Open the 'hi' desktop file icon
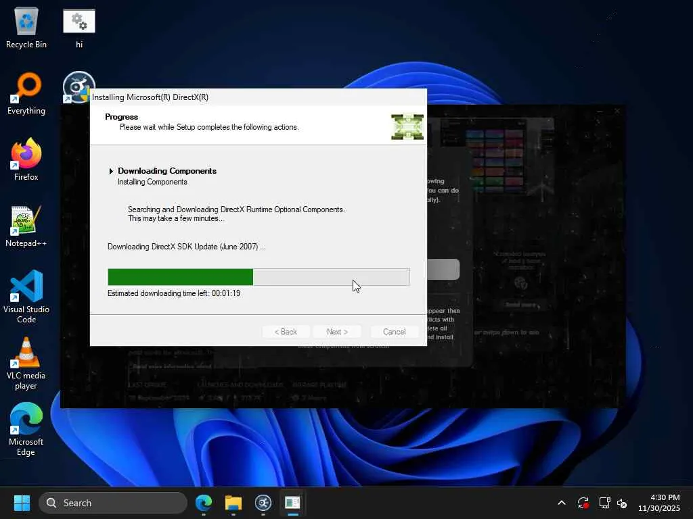The width and height of the screenshot is (693, 519). (x=79, y=27)
